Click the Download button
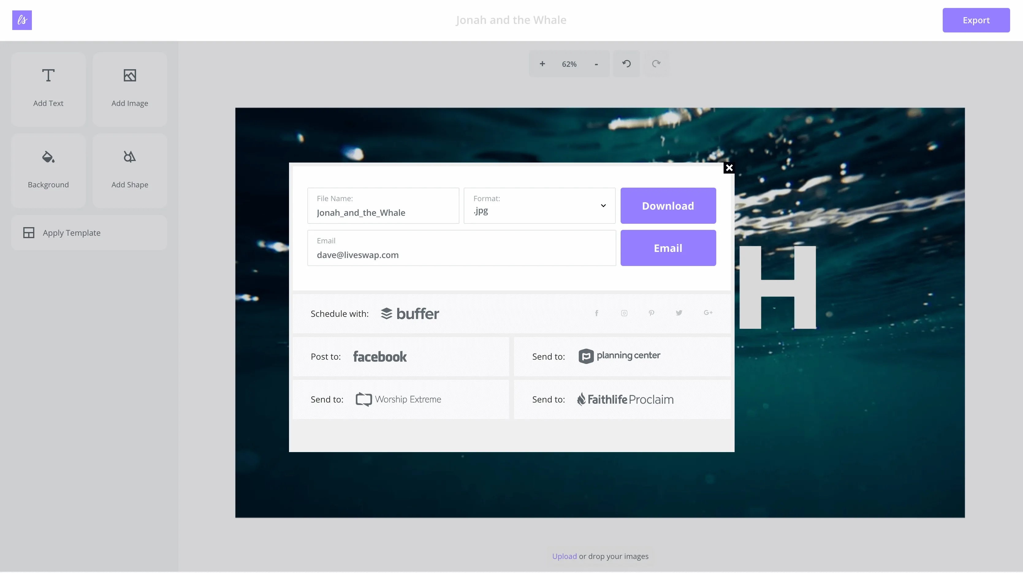Screen dimensions: 1023x573 pyautogui.click(x=668, y=206)
